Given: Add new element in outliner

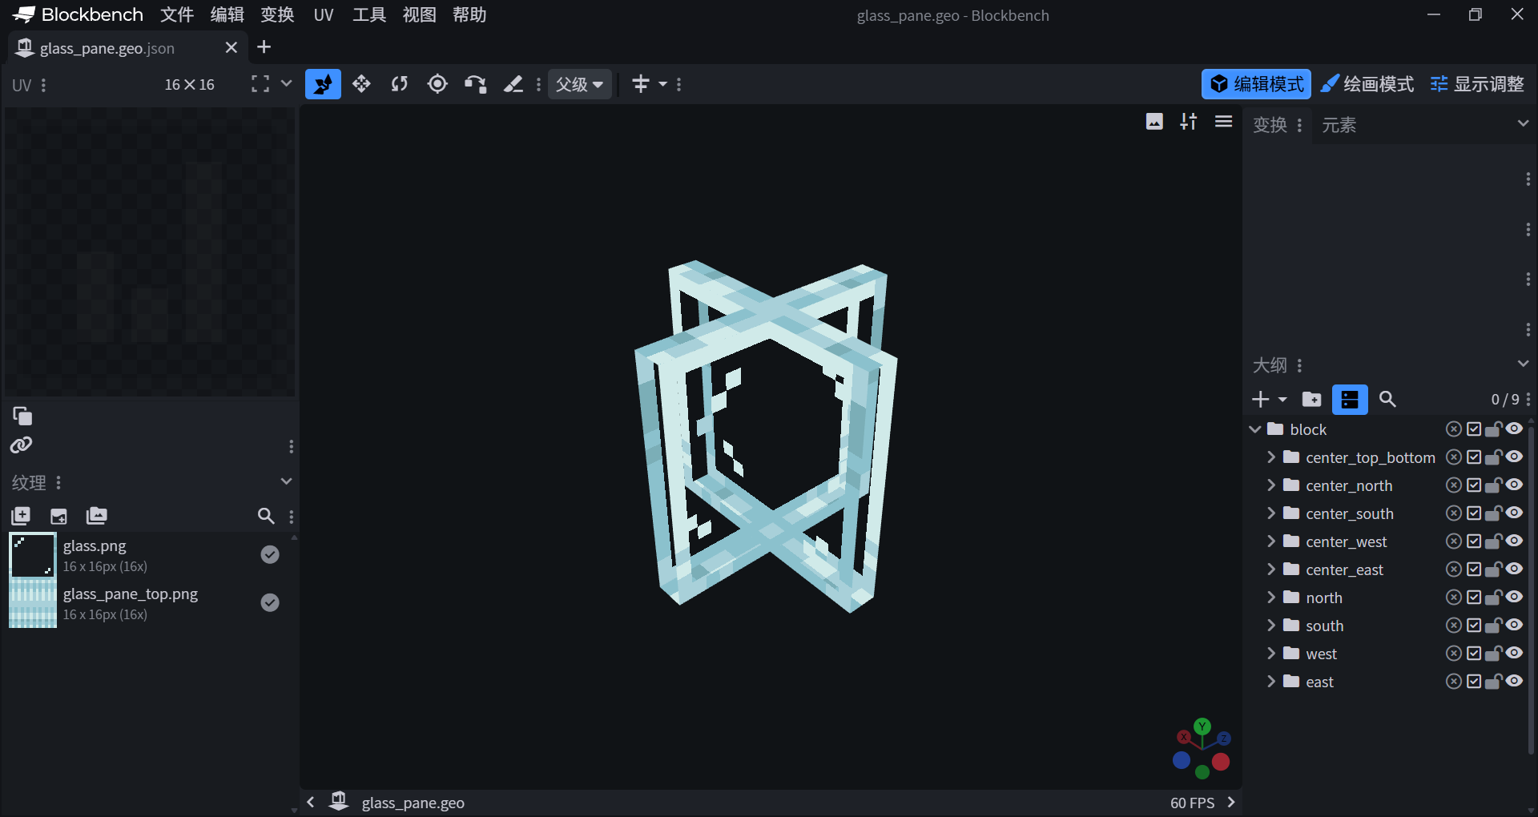Looking at the screenshot, I should click(1261, 399).
